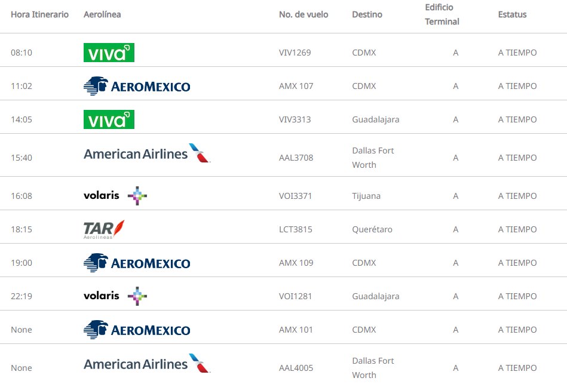The width and height of the screenshot is (567, 384).
Task: Click the Volaris logo for the Tijuana flight
Action: [115, 196]
